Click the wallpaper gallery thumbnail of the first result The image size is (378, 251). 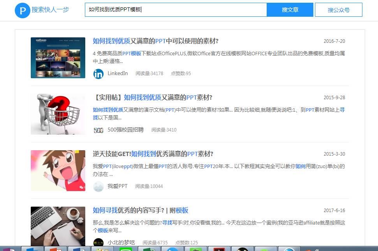[x=58, y=58]
